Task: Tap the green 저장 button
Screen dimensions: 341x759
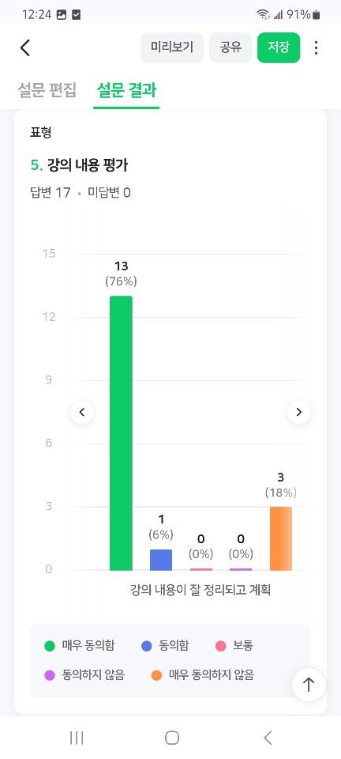Action: click(279, 47)
